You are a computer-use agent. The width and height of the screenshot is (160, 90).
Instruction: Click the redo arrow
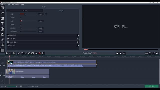coord(10,53)
